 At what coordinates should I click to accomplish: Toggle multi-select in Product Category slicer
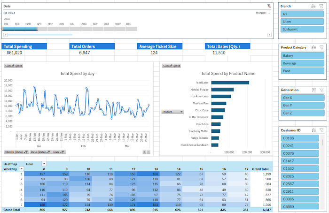coord(313,47)
